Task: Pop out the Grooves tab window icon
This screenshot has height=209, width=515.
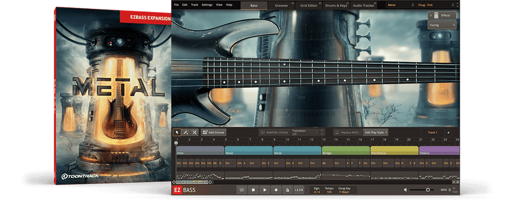Action: pyautogui.click(x=292, y=3)
